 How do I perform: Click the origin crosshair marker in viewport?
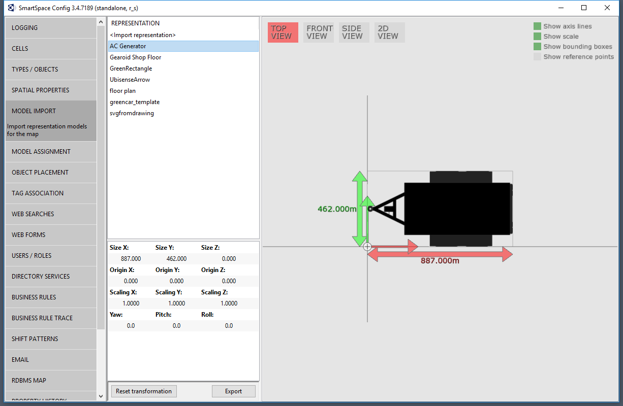pyautogui.click(x=367, y=247)
